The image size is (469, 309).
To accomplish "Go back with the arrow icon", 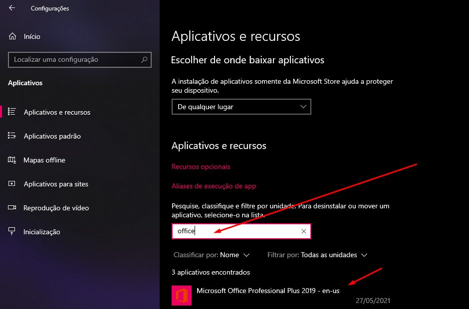I will click(12, 8).
